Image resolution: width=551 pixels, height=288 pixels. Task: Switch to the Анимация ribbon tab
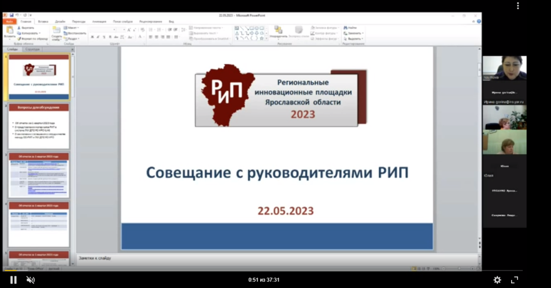[x=99, y=21]
